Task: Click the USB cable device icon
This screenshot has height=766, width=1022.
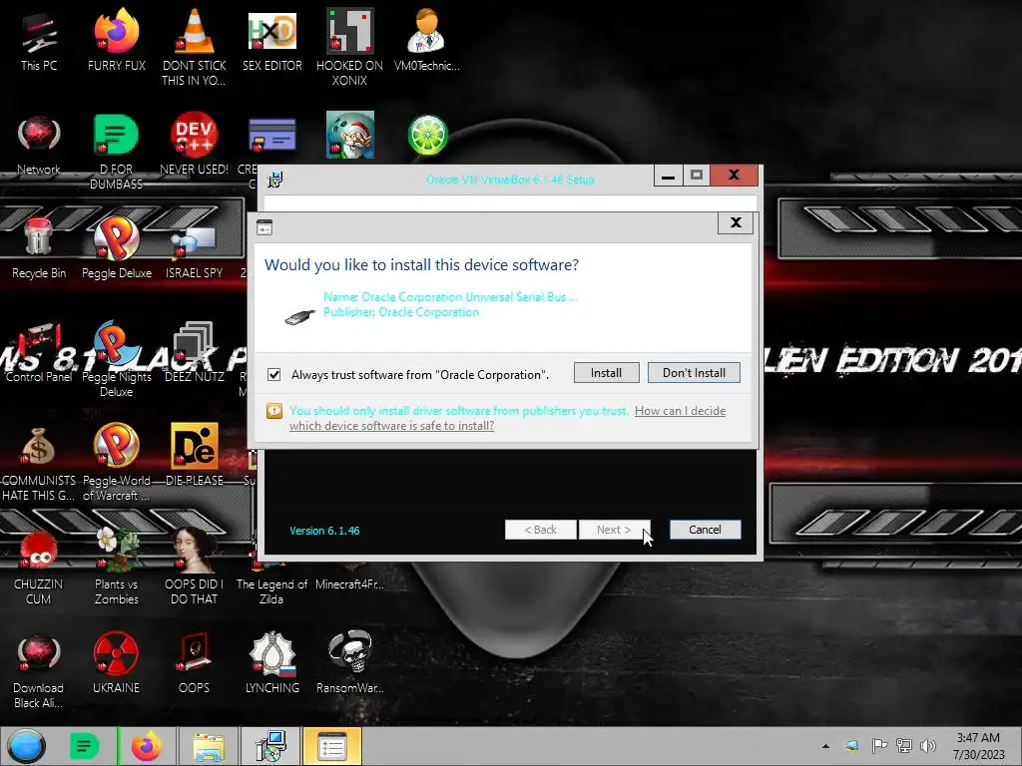Action: (x=299, y=317)
